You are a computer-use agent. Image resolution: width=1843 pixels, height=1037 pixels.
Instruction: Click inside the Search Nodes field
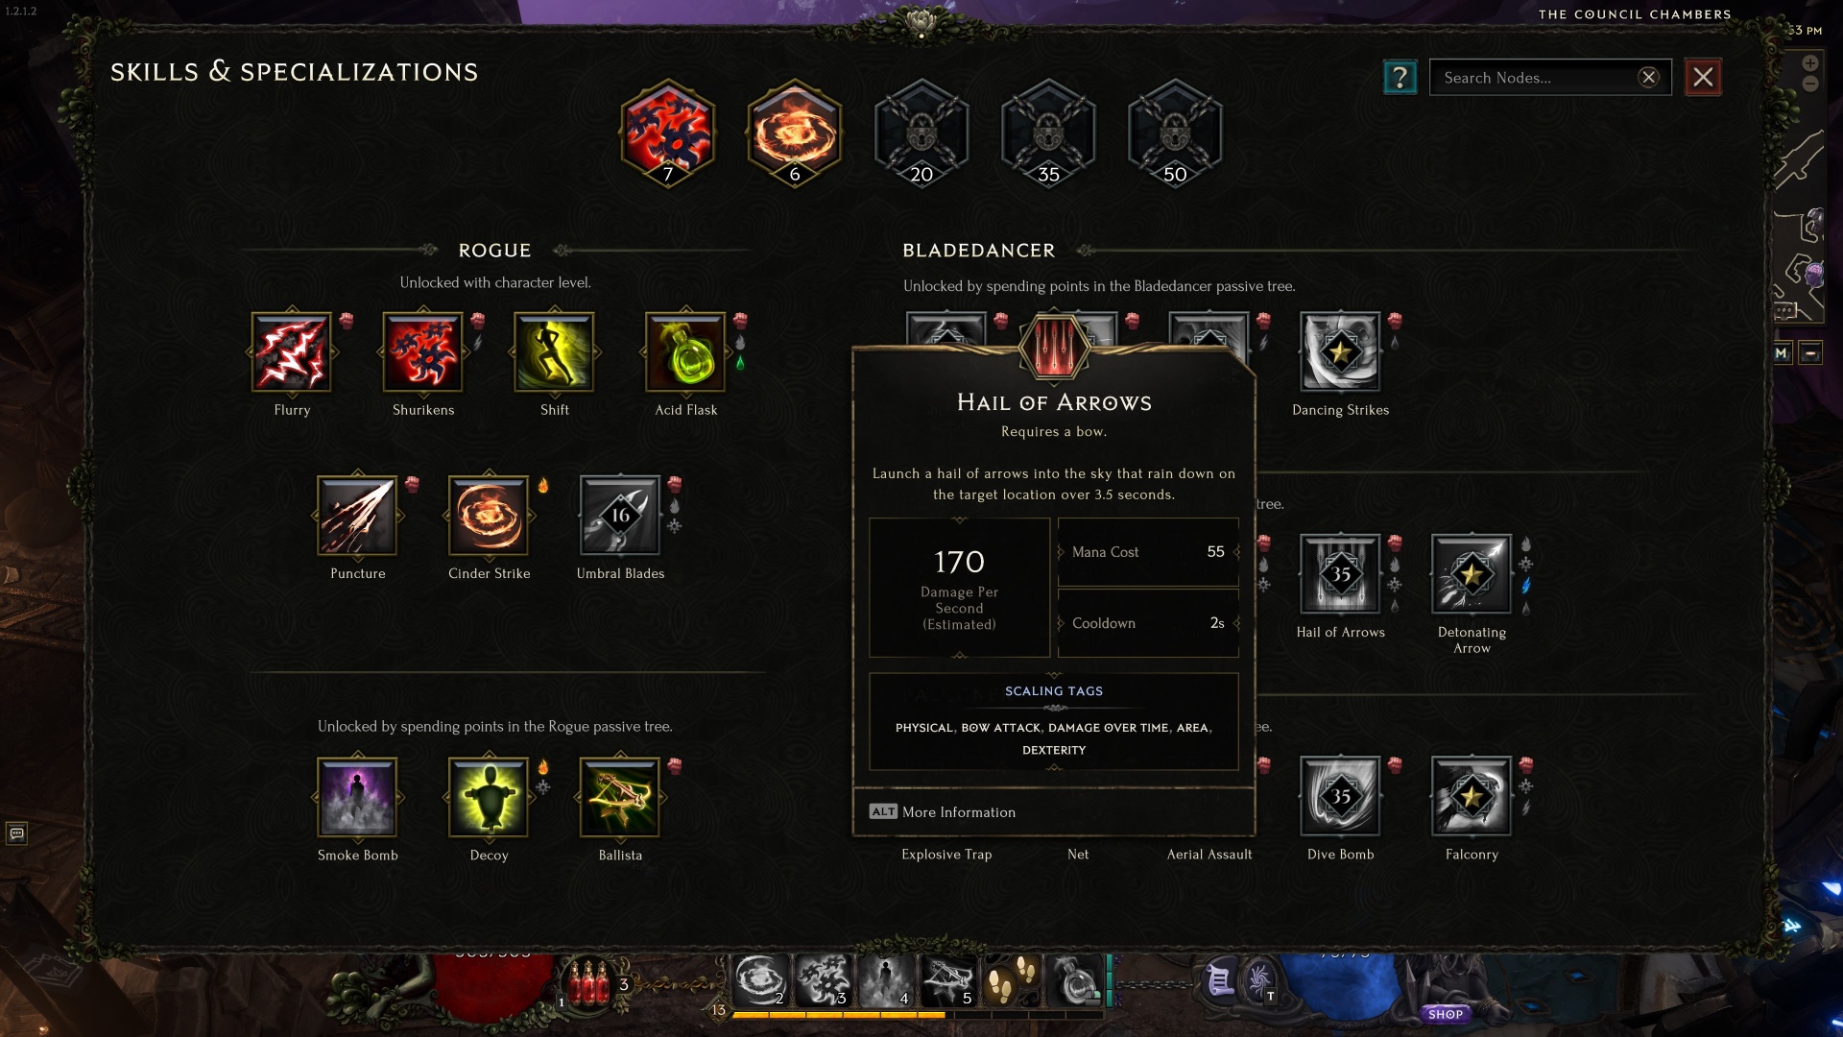click(1534, 78)
